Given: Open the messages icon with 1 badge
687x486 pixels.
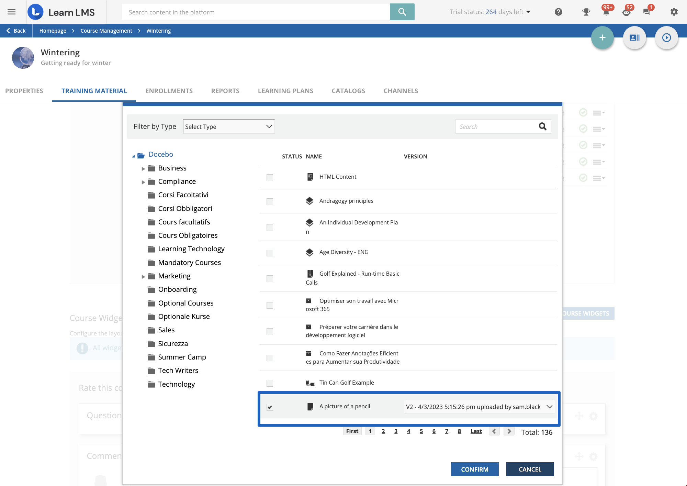Looking at the screenshot, I should click(x=647, y=12).
